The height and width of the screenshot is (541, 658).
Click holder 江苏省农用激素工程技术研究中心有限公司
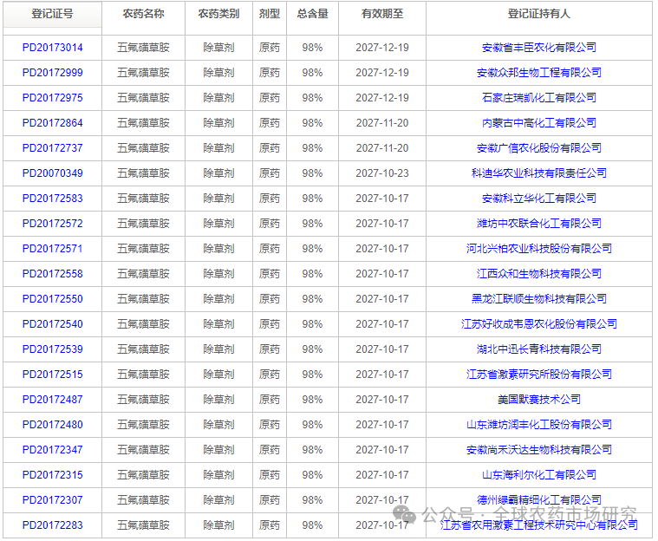point(539,525)
